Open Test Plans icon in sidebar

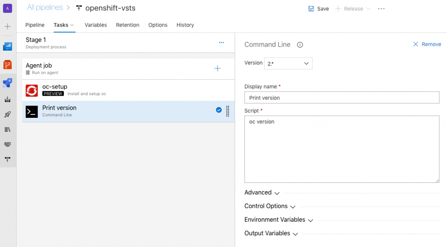point(8,99)
